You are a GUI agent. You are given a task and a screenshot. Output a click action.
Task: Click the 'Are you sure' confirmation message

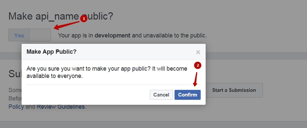pyautogui.click(x=107, y=72)
